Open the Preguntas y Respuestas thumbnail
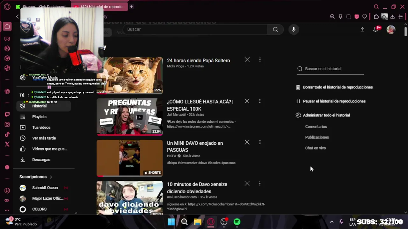The image size is (408, 229). (x=130, y=117)
